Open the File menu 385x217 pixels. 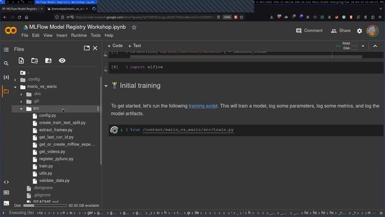click(x=25, y=36)
